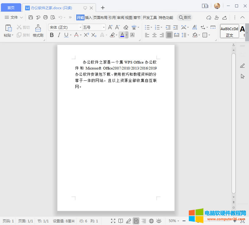The height and width of the screenshot is (225, 249).
Task: Click the center alignment icon
Action: tap(154, 35)
